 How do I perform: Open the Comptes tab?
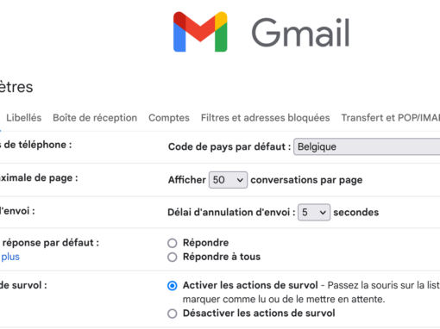click(169, 118)
